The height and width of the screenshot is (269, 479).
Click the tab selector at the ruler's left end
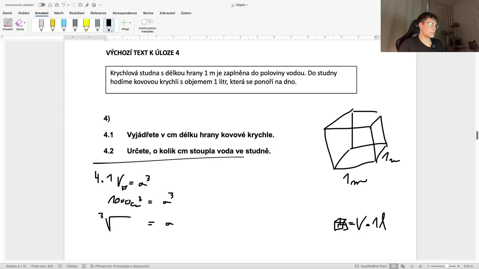[2, 37]
